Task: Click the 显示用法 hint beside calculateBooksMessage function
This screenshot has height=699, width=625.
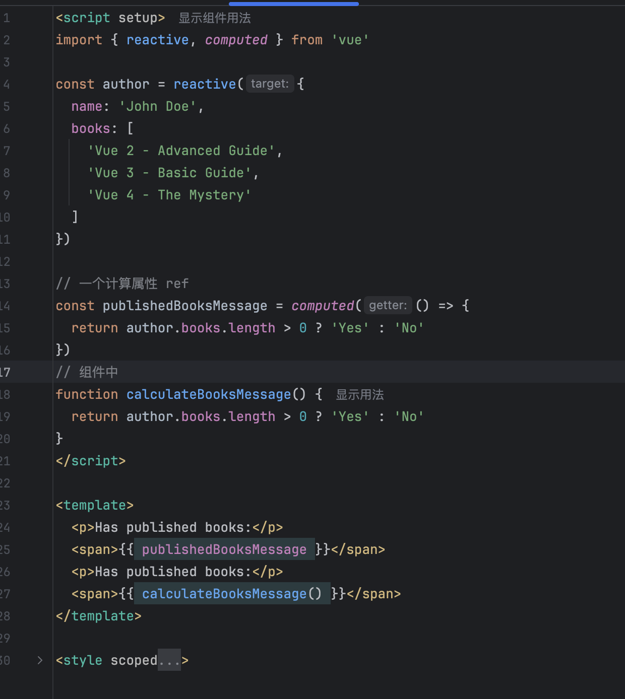Action: (x=360, y=395)
